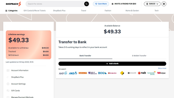
Task: Click the nab bank logo
Action: [142, 73]
